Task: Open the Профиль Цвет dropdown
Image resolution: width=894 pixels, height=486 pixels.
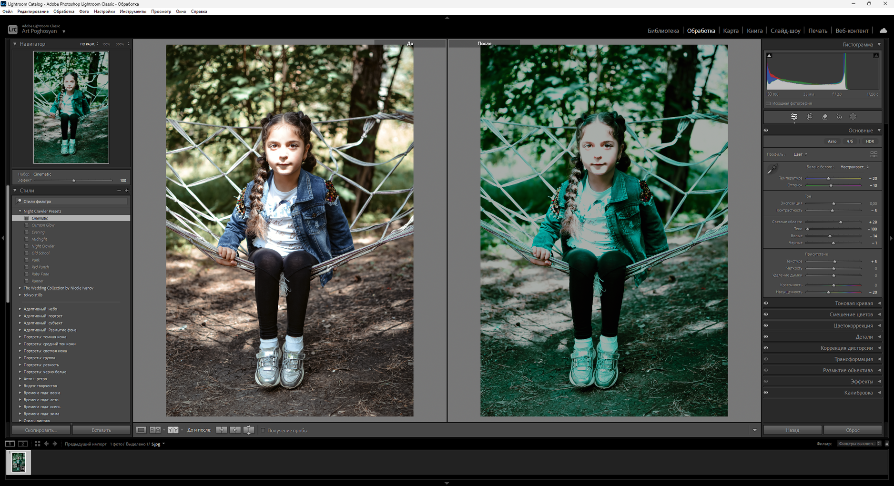Action: (x=801, y=154)
